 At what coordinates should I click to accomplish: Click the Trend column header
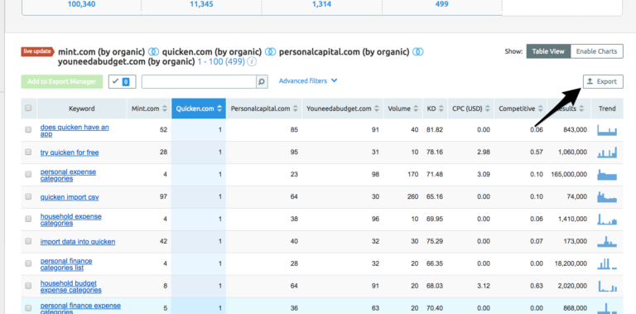click(x=607, y=109)
